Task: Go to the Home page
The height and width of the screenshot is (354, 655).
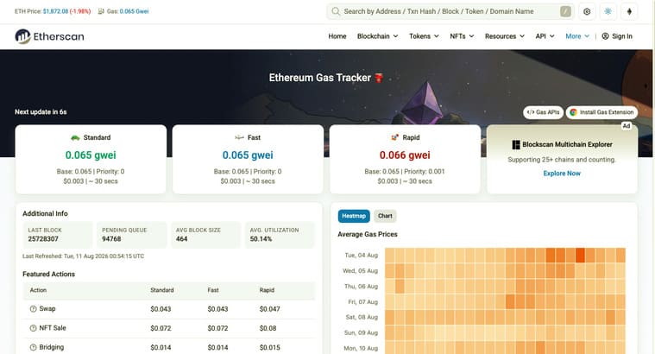Action: 337,36
